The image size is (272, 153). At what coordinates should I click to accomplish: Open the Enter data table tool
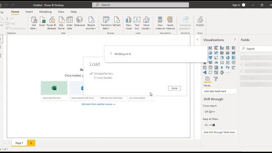pyautogui.click(x=69, y=23)
